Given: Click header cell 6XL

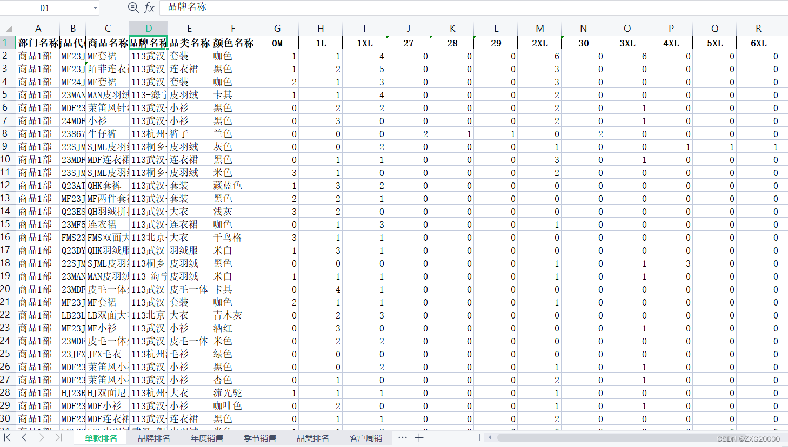Looking at the screenshot, I should click(x=759, y=43).
